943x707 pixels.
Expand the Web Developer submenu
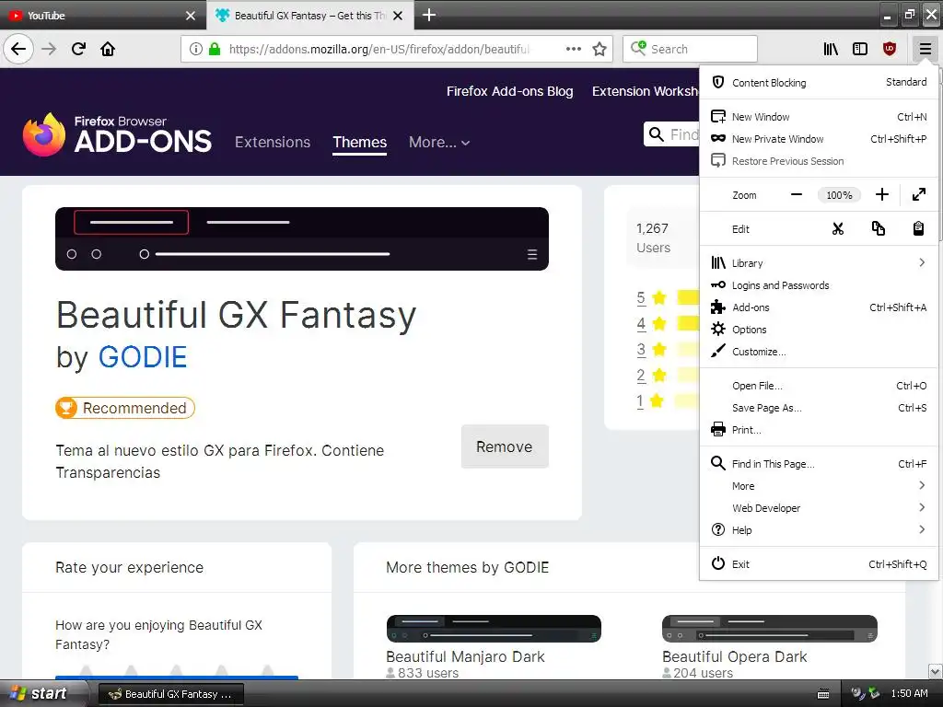click(819, 508)
